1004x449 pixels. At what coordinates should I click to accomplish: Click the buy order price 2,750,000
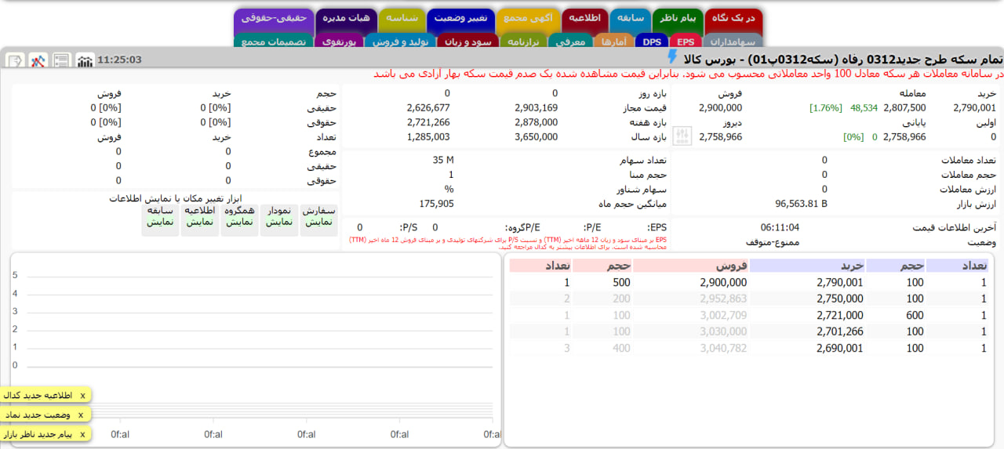(839, 299)
